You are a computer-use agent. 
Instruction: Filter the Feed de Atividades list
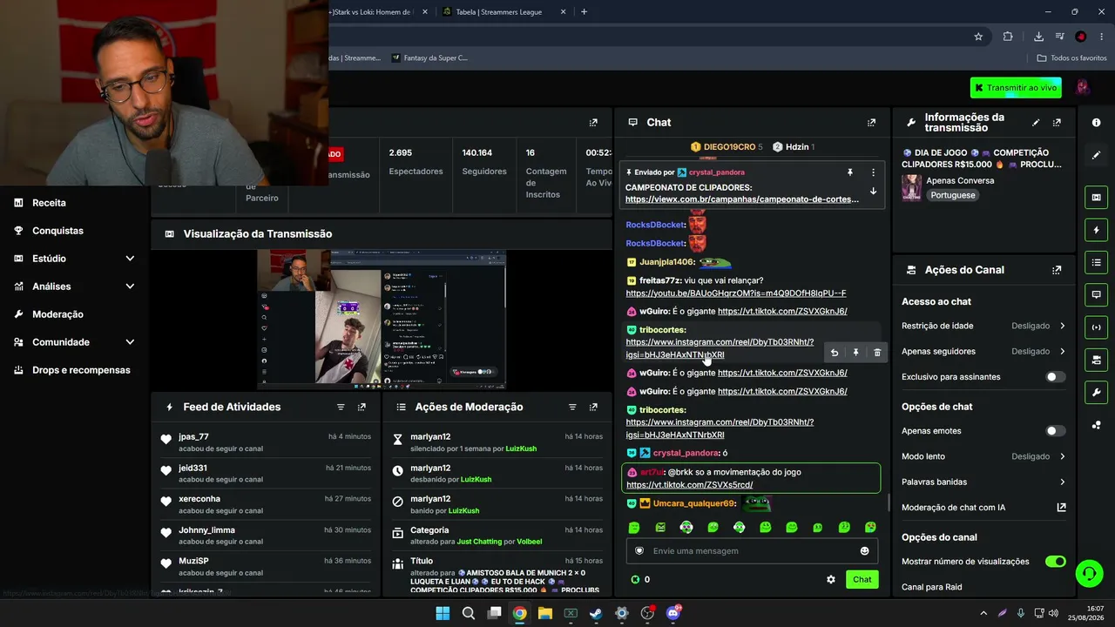(x=341, y=407)
